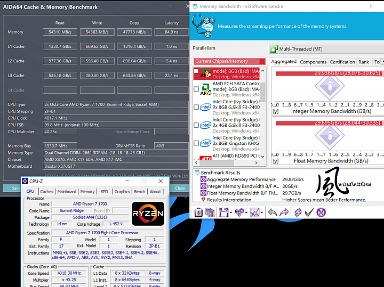Click the Integer Memory Bandwidth B/F result icon
Screen dimensions: 384x287
[x=203, y=186]
